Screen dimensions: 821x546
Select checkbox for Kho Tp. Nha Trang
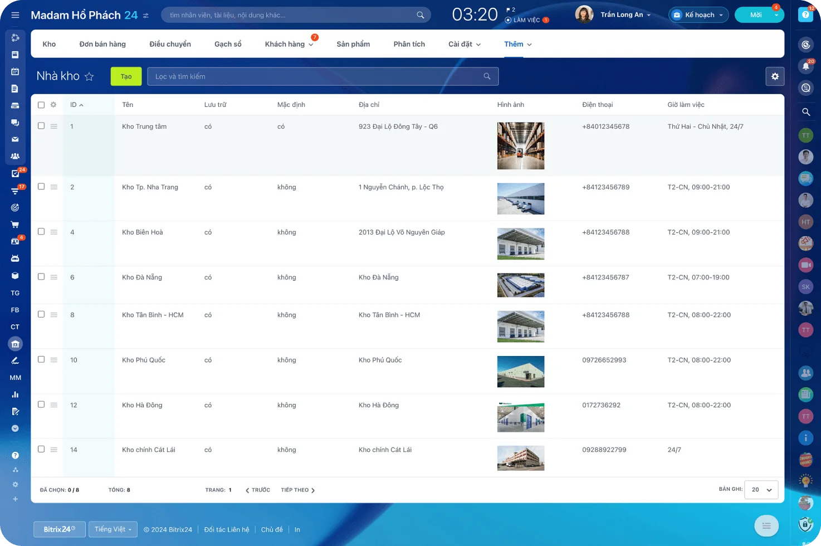coord(41,187)
